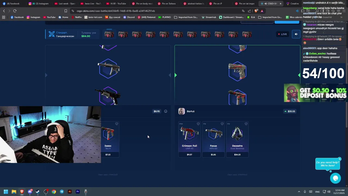Image resolution: width=348 pixels, height=196 pixels.
Task: Open the YouTube bookmark
Action: coord(49,17)
